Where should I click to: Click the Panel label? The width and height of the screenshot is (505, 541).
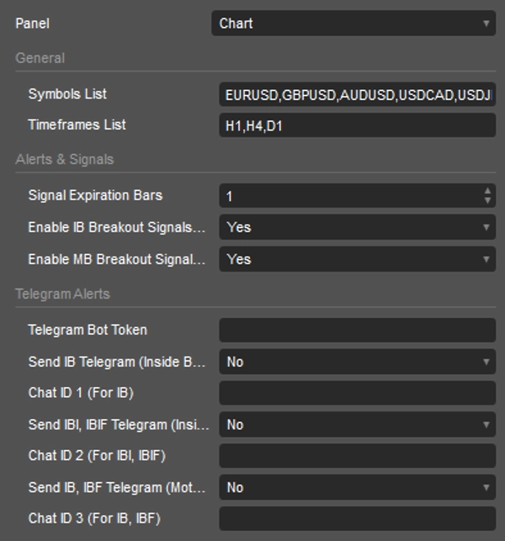(x=32, y=24)
